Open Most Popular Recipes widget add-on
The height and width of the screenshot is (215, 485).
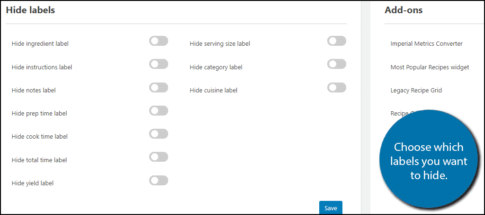point(430,67)
